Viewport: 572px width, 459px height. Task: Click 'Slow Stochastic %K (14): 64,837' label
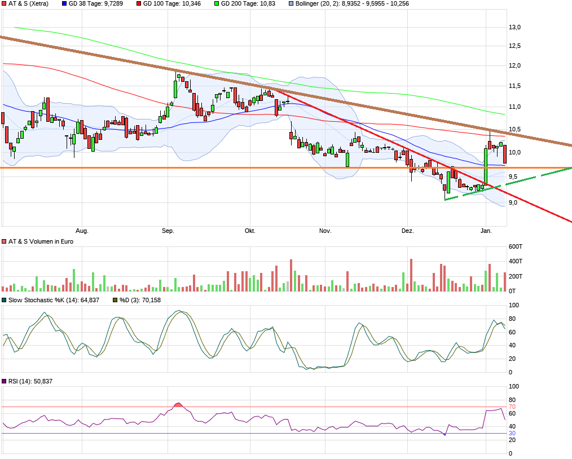pos(54,300)
